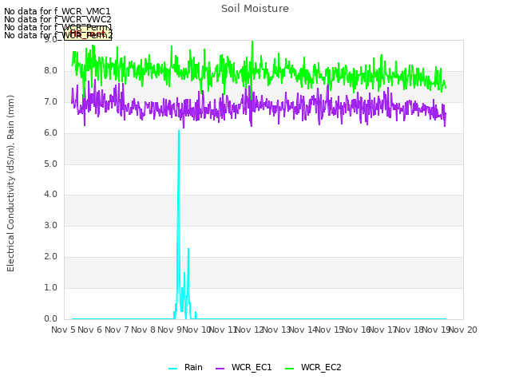
Task: Click the yellow annotation box at top-left of plot
Action: [88, 34]
